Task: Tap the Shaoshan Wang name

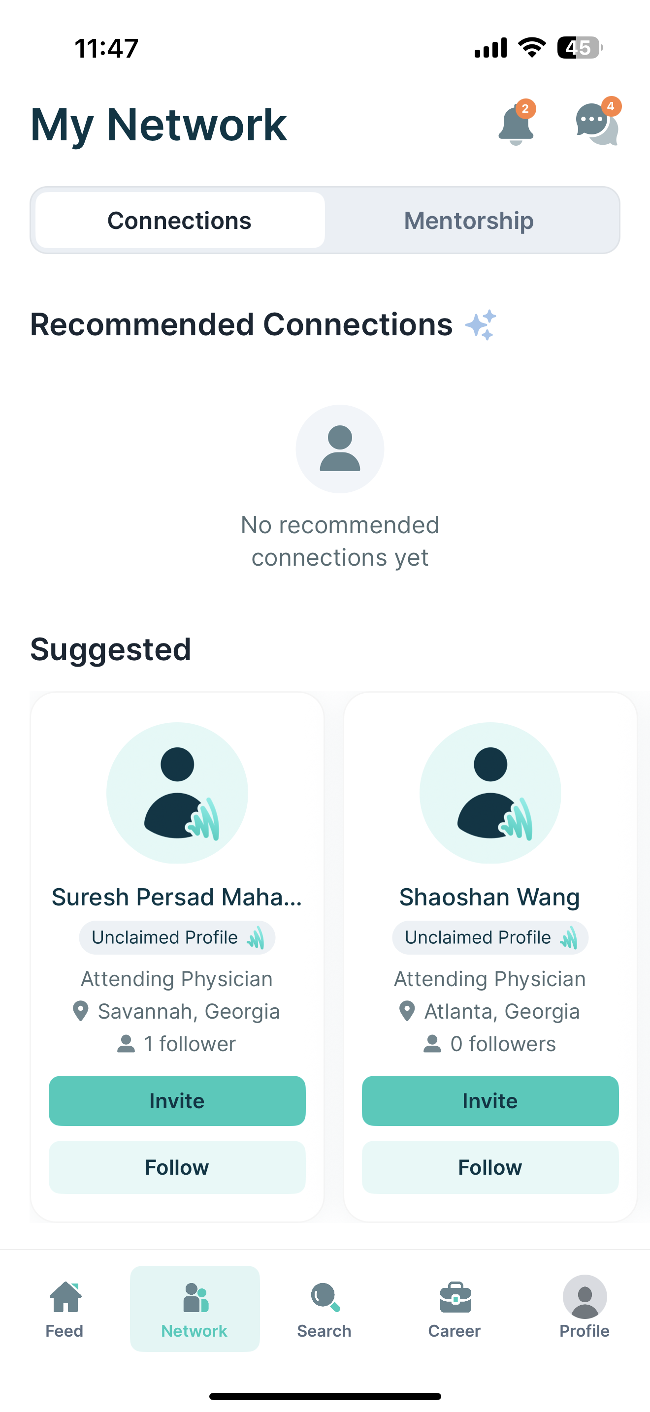Action: tap(490, 898)
